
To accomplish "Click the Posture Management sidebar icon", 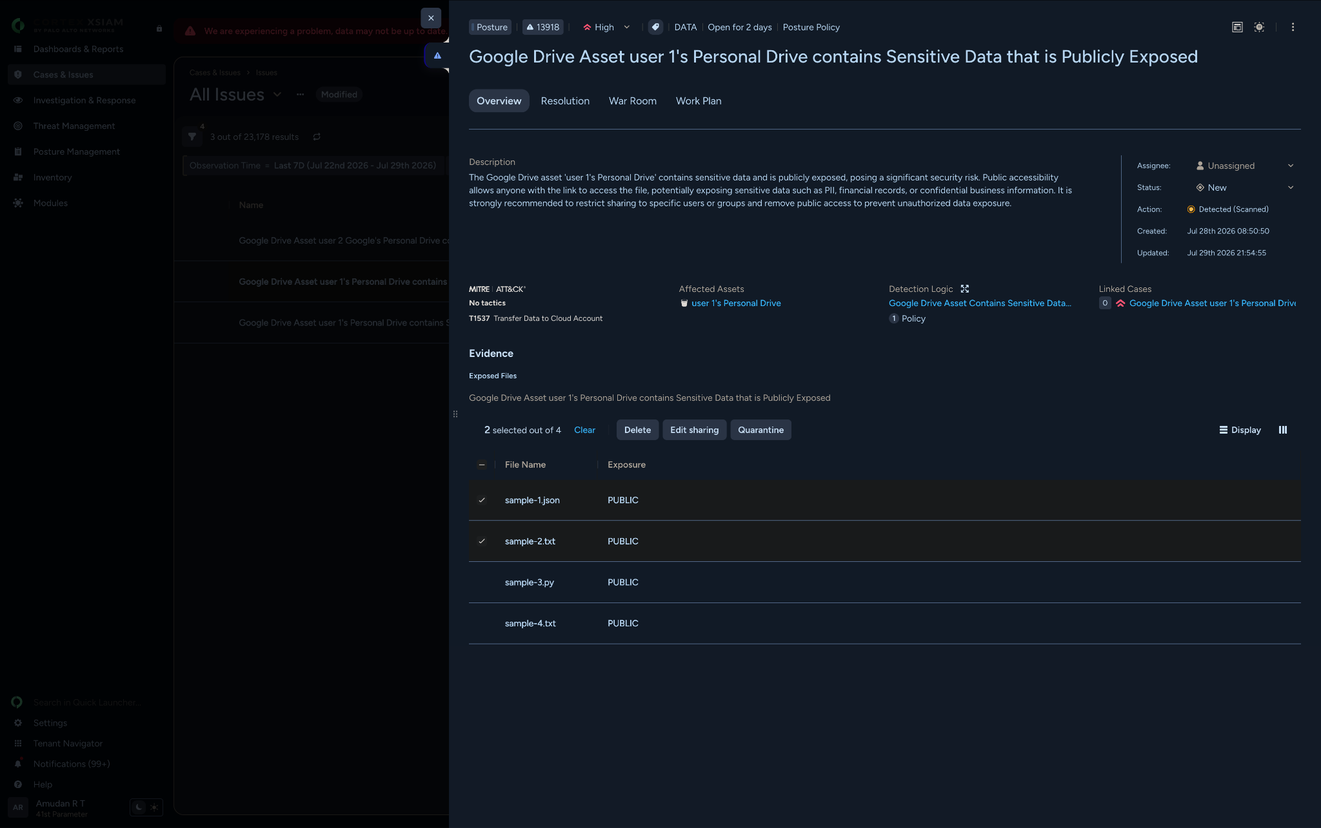I will click(x=18, y=152).
